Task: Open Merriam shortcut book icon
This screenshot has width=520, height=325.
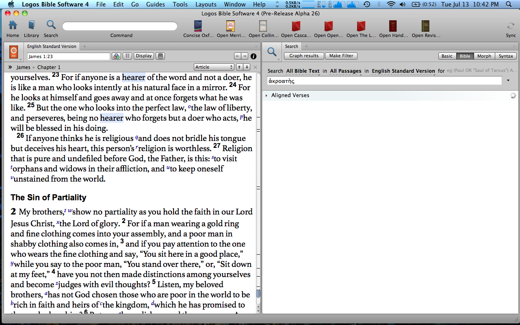Action: click(x=231, y=26)
